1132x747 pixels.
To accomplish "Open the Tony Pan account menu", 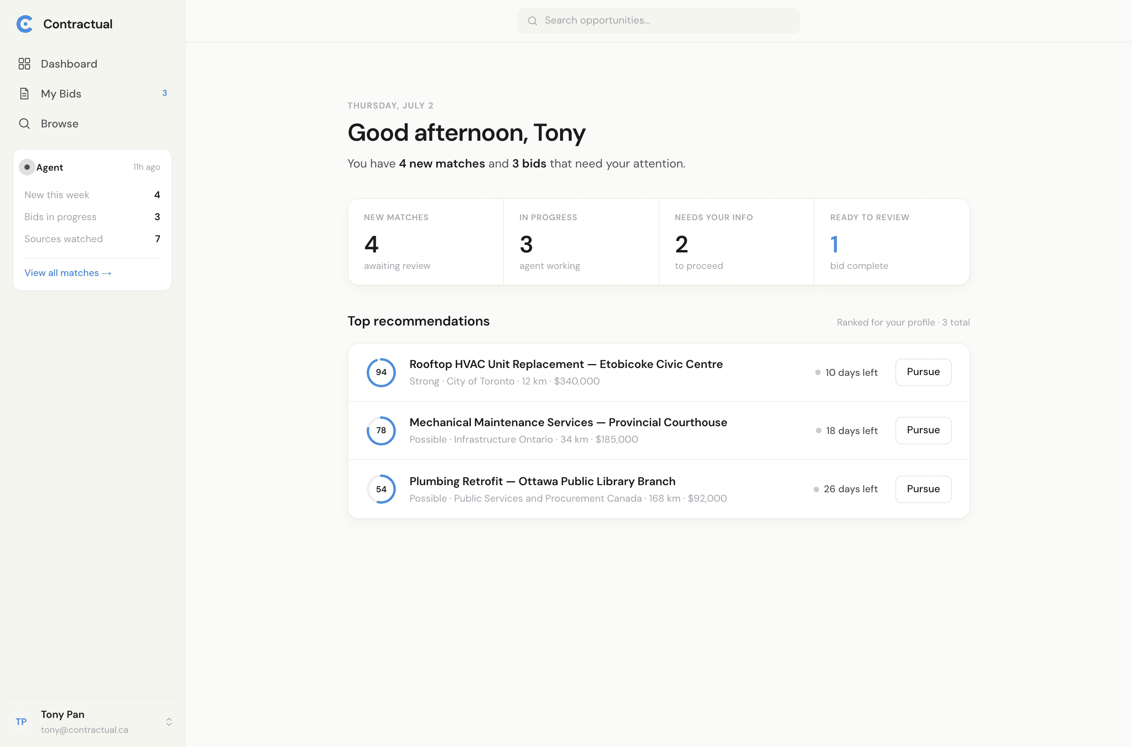I will (x=92, y=721).
